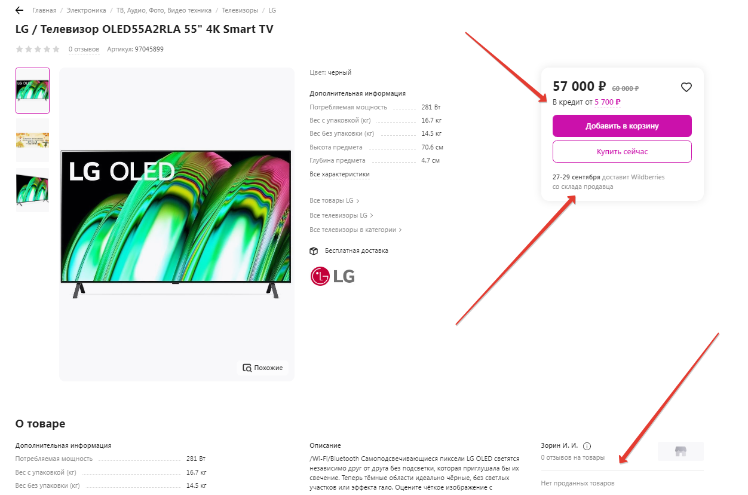The height and width of the screenshot is (495, 748).
Task: Select the second banner thumbnail image
Action: tap(33, 140)
